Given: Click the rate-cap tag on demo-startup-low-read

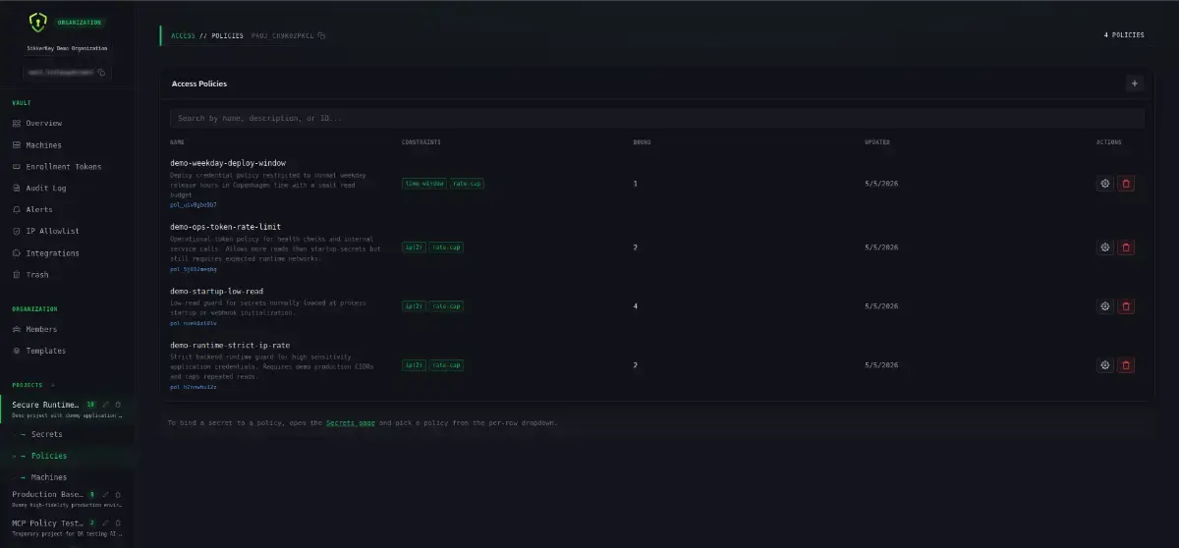Looking at the screenshot, I should [x=445, y=306].
